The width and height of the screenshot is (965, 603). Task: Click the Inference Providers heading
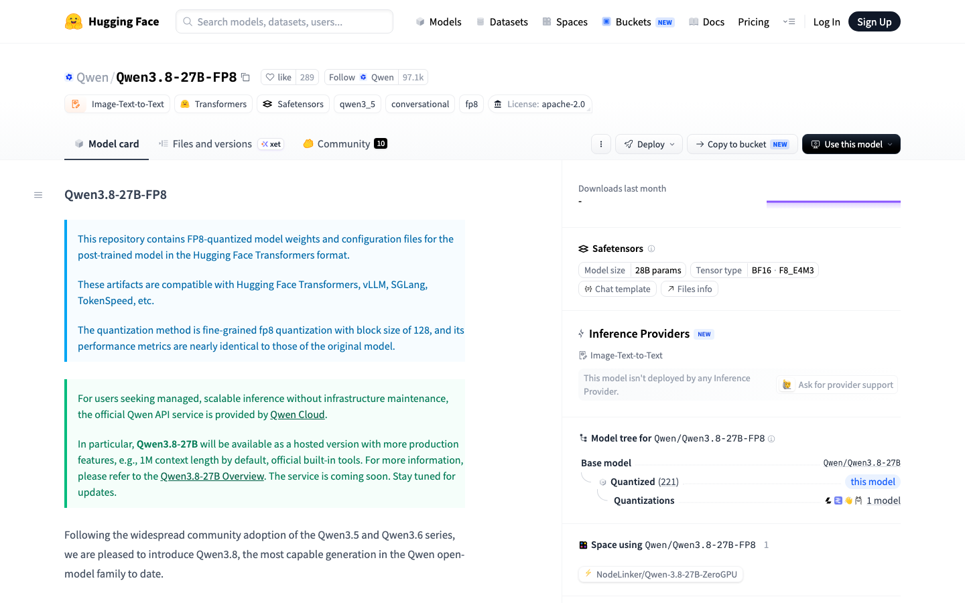[x=639, y=334]
